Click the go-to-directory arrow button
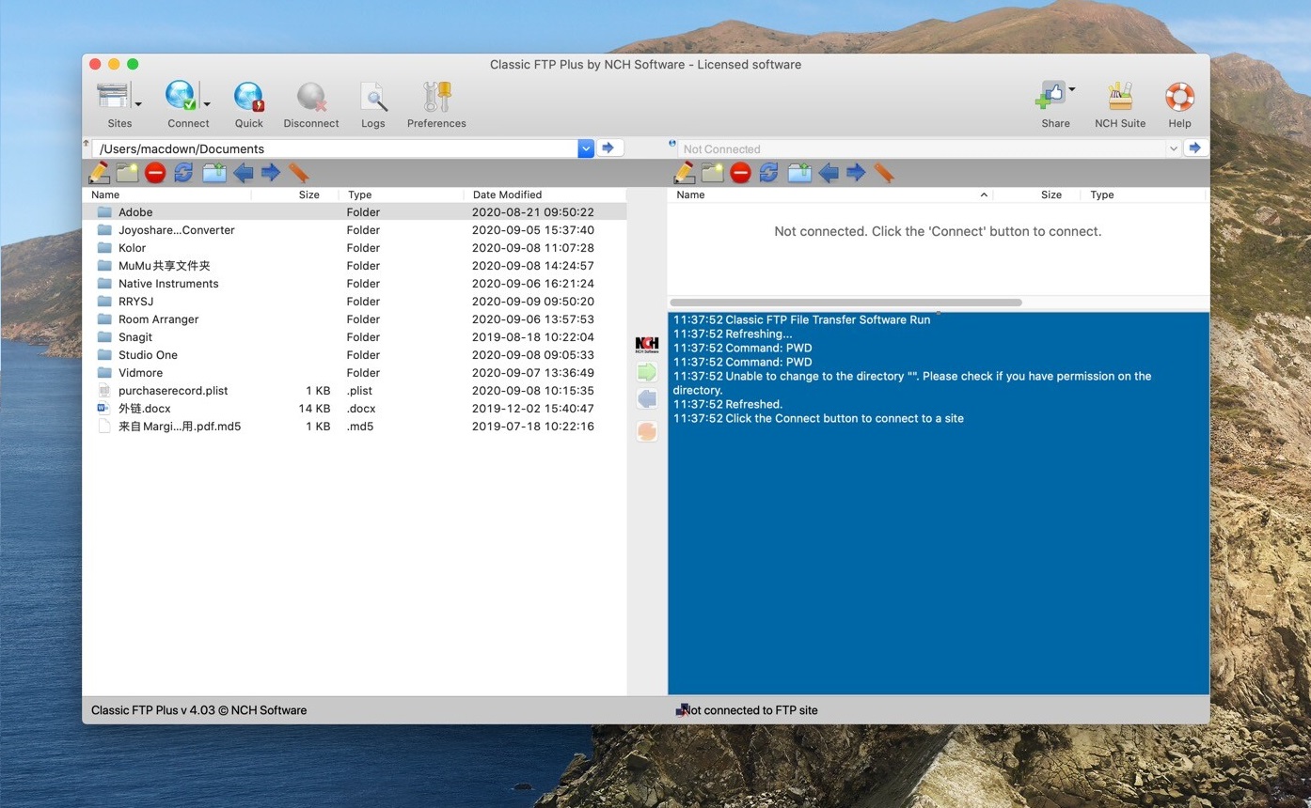This screenshot has height=808, width=1311. pyautogui.click(x=608, y=148)
